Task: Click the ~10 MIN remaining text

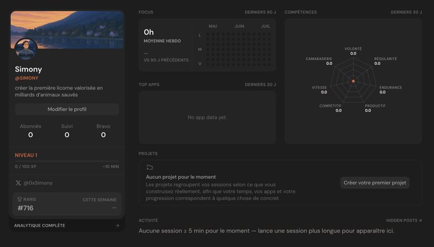Action: tap(110, 166)
